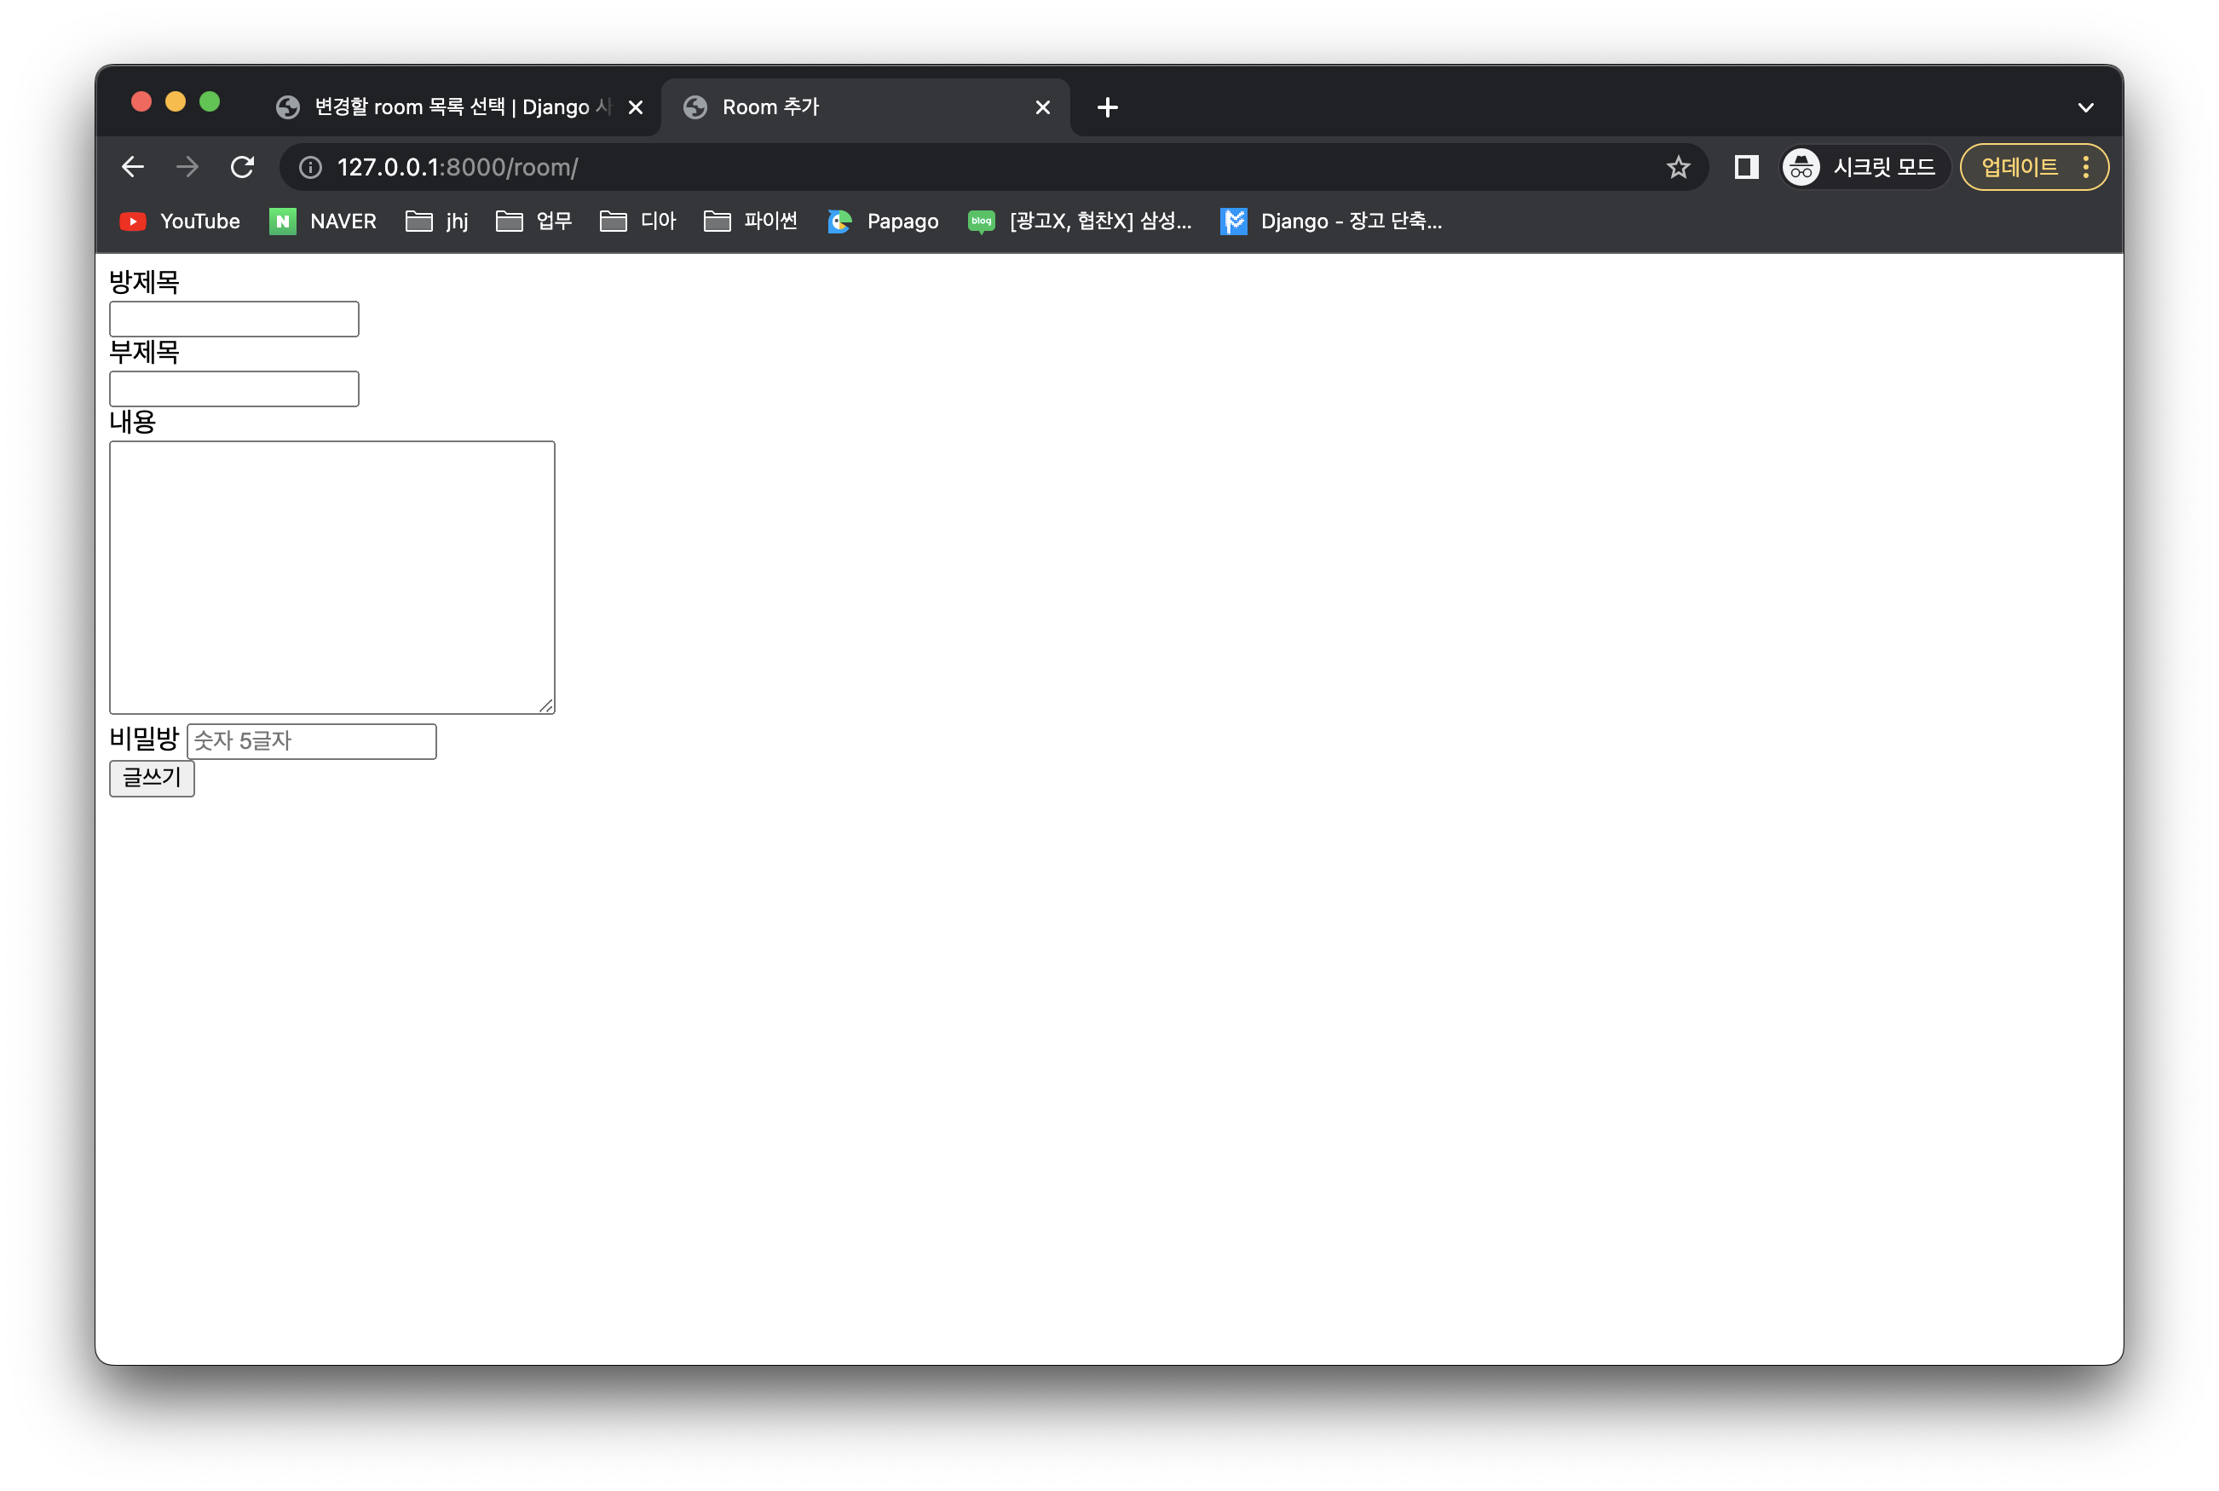Click the browser back arrow
Screen dimensions: 2219x1491
point(133,167)
